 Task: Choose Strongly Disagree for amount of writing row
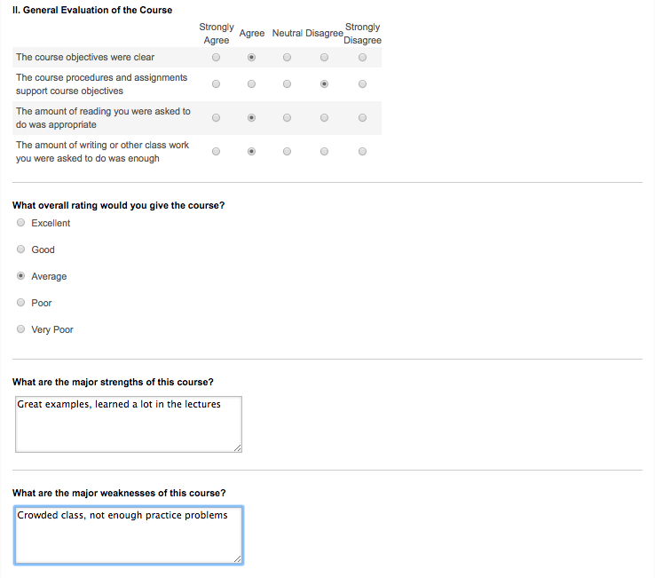click(x=363, y=151)
